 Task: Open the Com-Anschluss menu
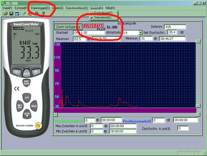(77, 8)
